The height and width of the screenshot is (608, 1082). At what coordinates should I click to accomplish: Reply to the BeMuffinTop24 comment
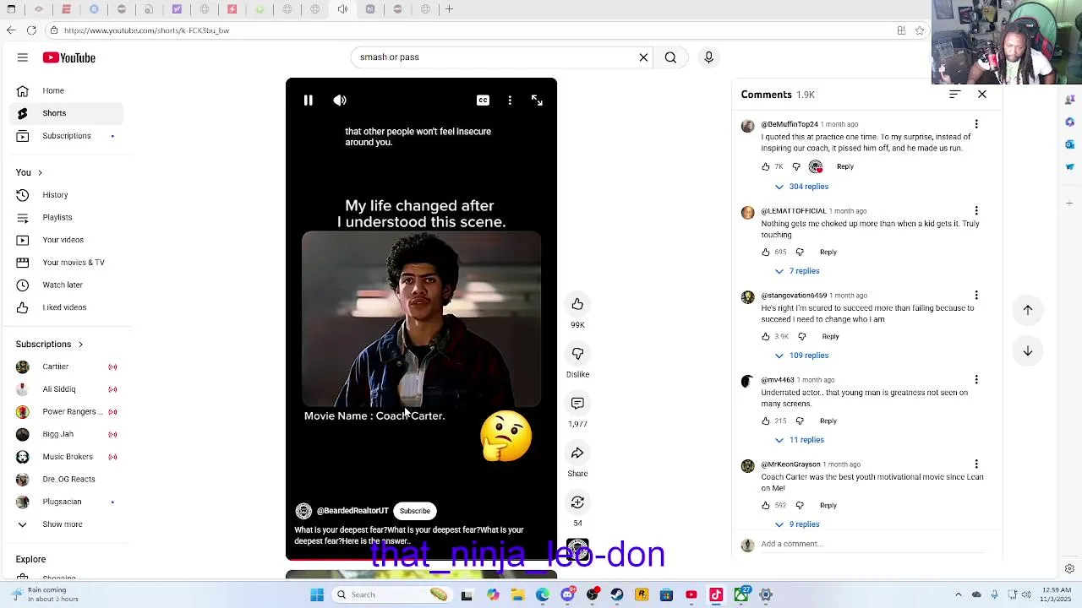click(x=845, y=166)
